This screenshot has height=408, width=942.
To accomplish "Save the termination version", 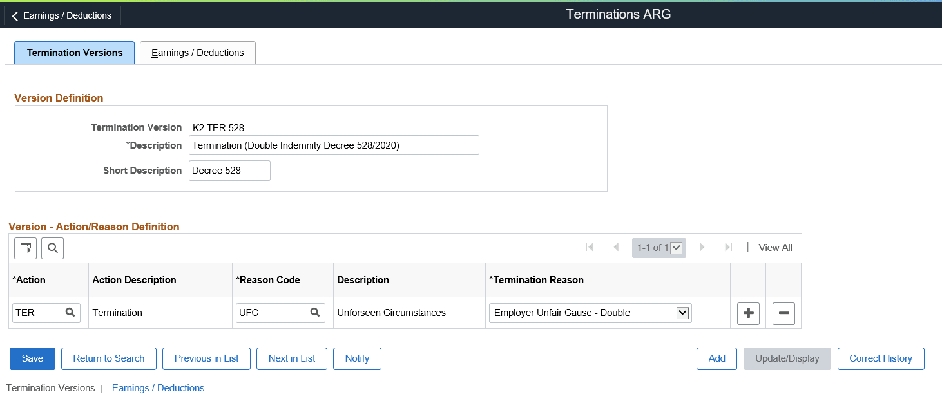I will 32,358.
